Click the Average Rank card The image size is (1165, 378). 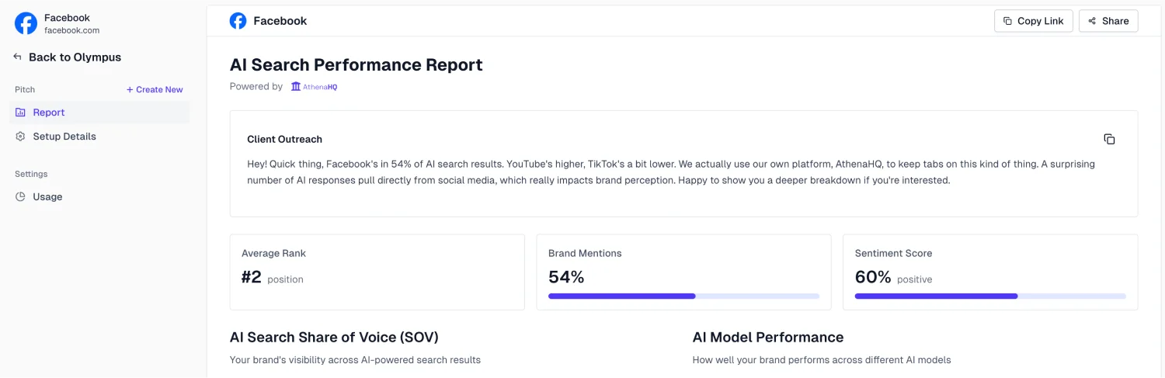pos(377,272)
